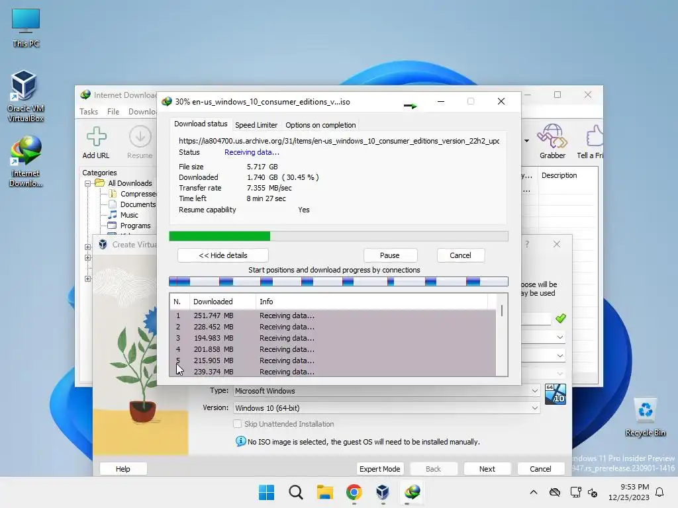Open Oracle VM VirtualBox desktop shortcut
This screenshot has height=508, width=678.
pyautogui.click(x=26, y=95)
